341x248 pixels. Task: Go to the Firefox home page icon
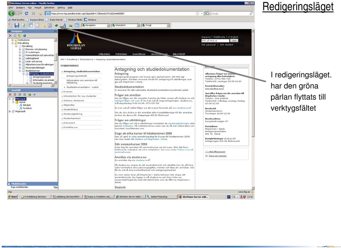tap(40, 14)
